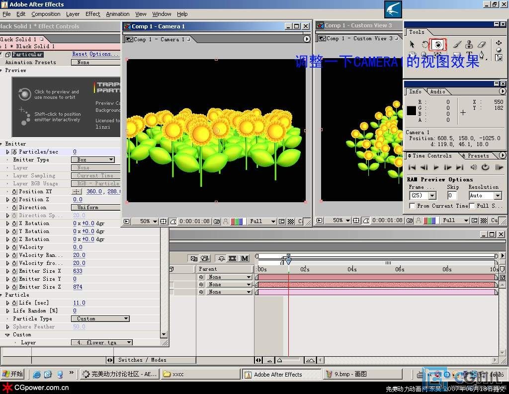Toggle Position Z stopwatch
The height and width of the screenshot is (394, 509).
14,200
